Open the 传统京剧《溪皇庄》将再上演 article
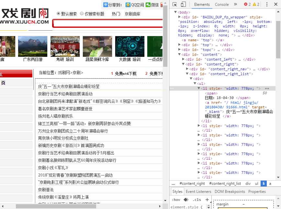Viewport: 281px width, 209px height. 63,197
